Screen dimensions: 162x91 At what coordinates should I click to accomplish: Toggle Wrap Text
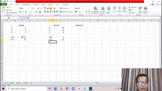click(x=64, y=8)
